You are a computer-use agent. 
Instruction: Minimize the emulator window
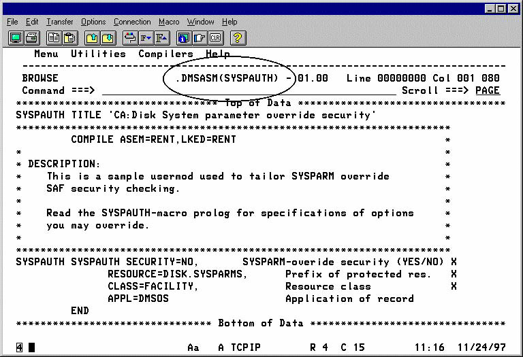490,9
